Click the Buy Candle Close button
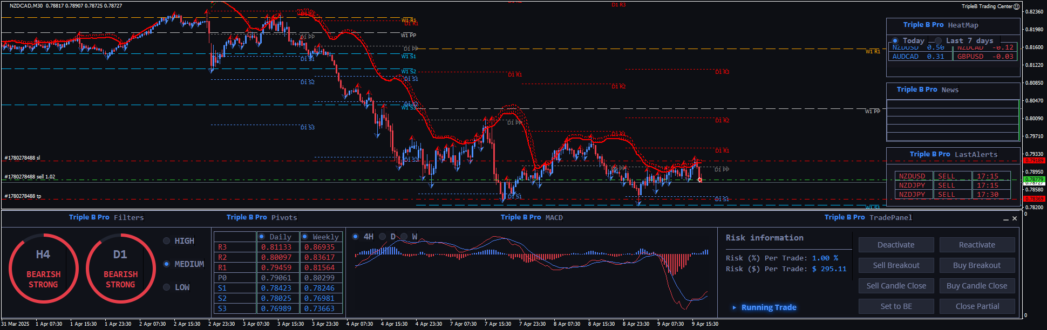 [976, 286]
